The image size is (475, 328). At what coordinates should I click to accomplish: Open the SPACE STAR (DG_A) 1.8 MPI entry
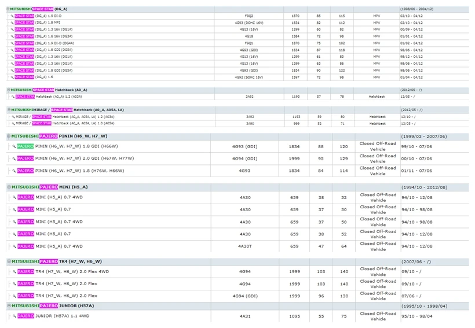(37, 23)
